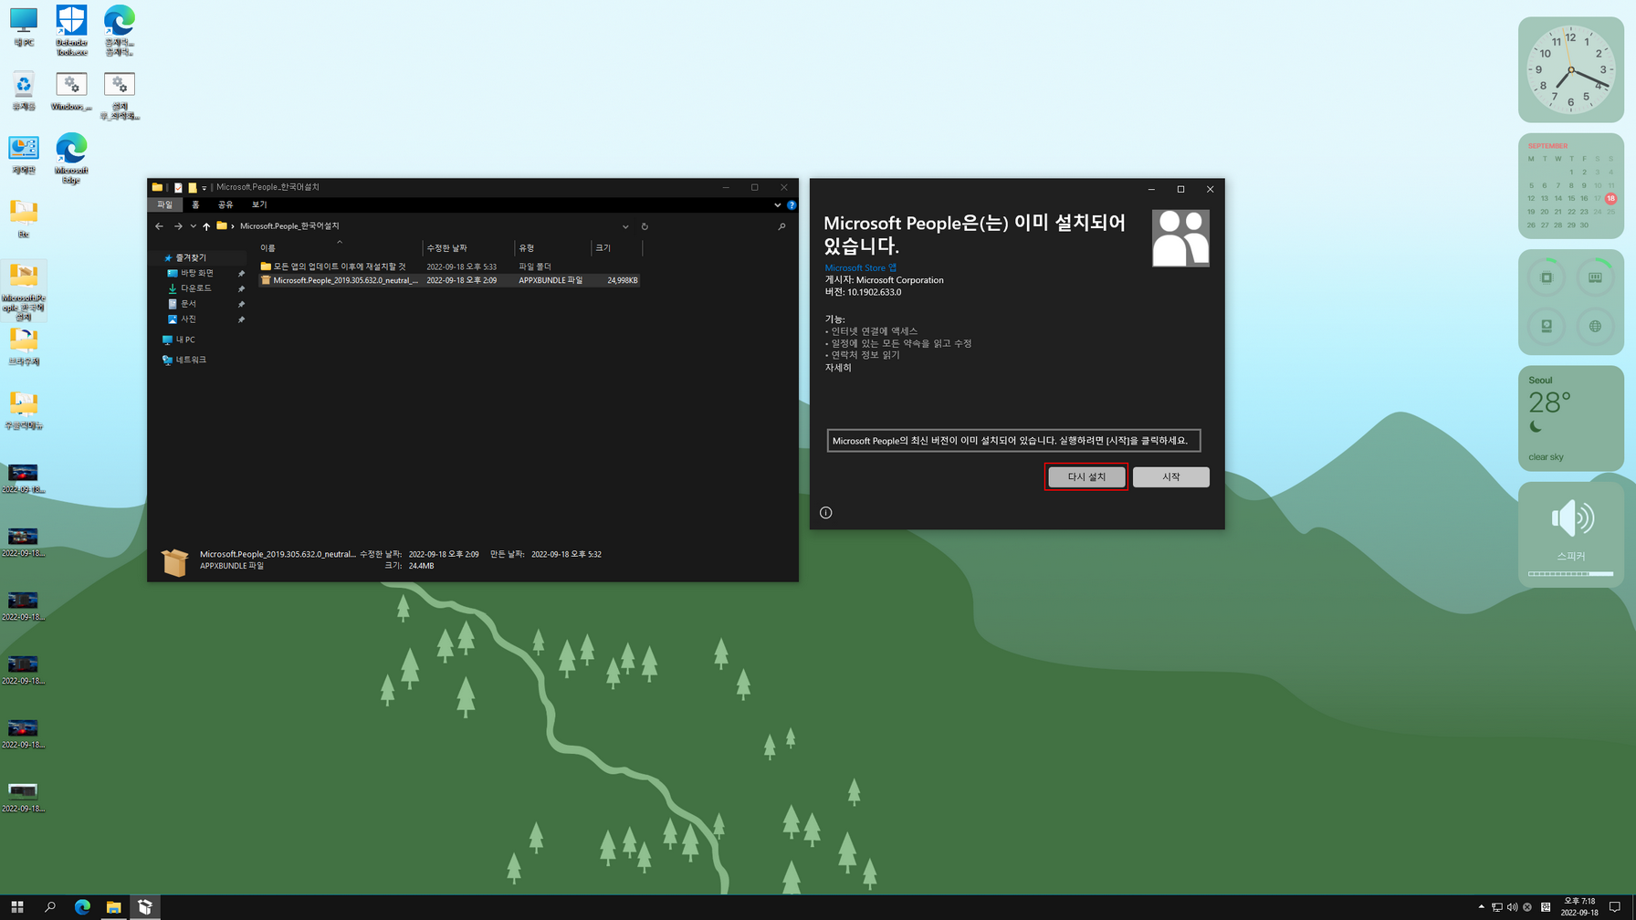The height and width of the screenshot is (920, 1636).
Task: Click the 시작 button in App Installer
Action: pyautogui.click(x=1171, y=476)
